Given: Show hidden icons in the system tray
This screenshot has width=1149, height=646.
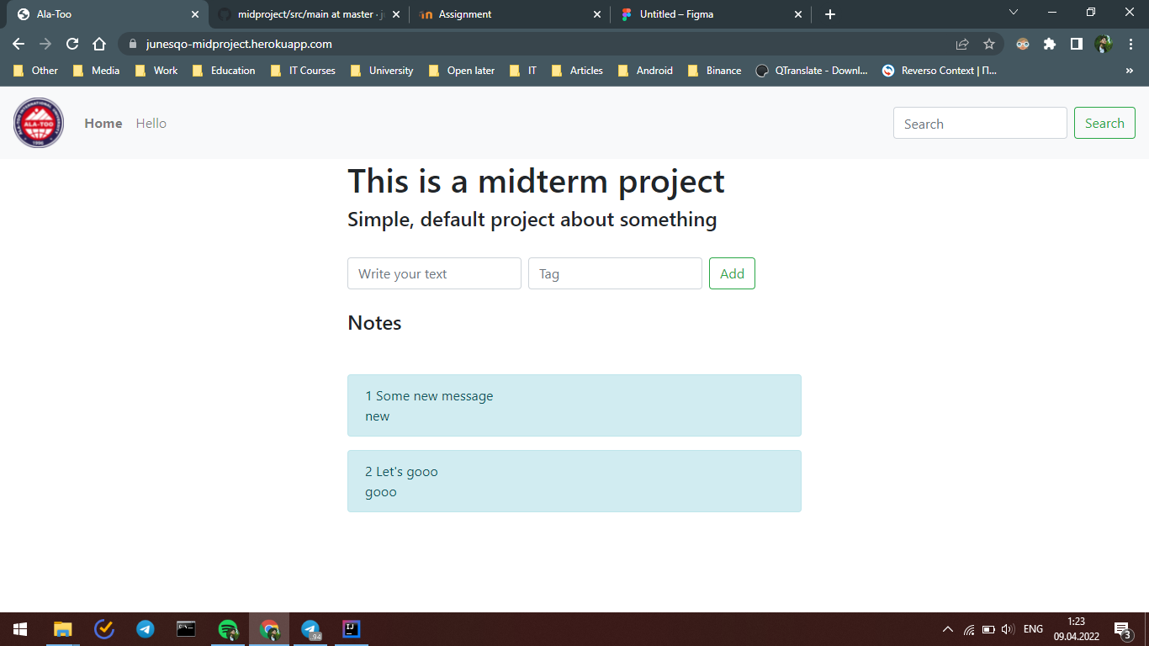Looking at the screenshot, I should 947,628.
